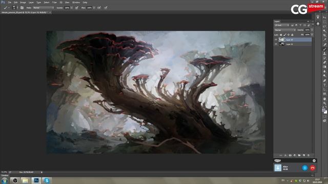Add layer style with the fx icon
This screenshot has width=328, height=184.
pyautogui.click(x=285, y=155)
